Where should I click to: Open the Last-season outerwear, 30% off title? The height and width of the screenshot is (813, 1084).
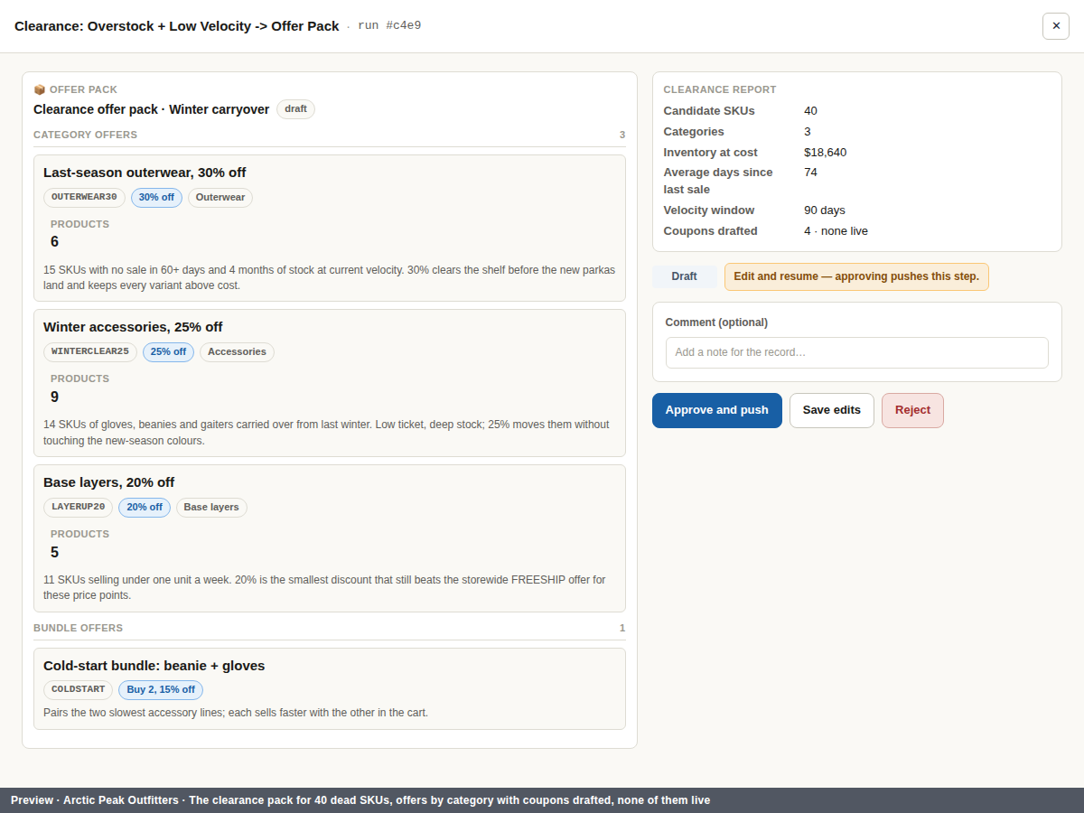pos(145,173)
